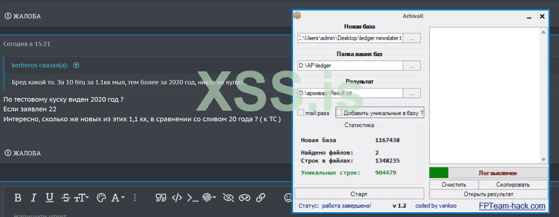Click the Старт button in ArhivaR
This screenshot has width=559, height=217.
click(x=359, y=194)
